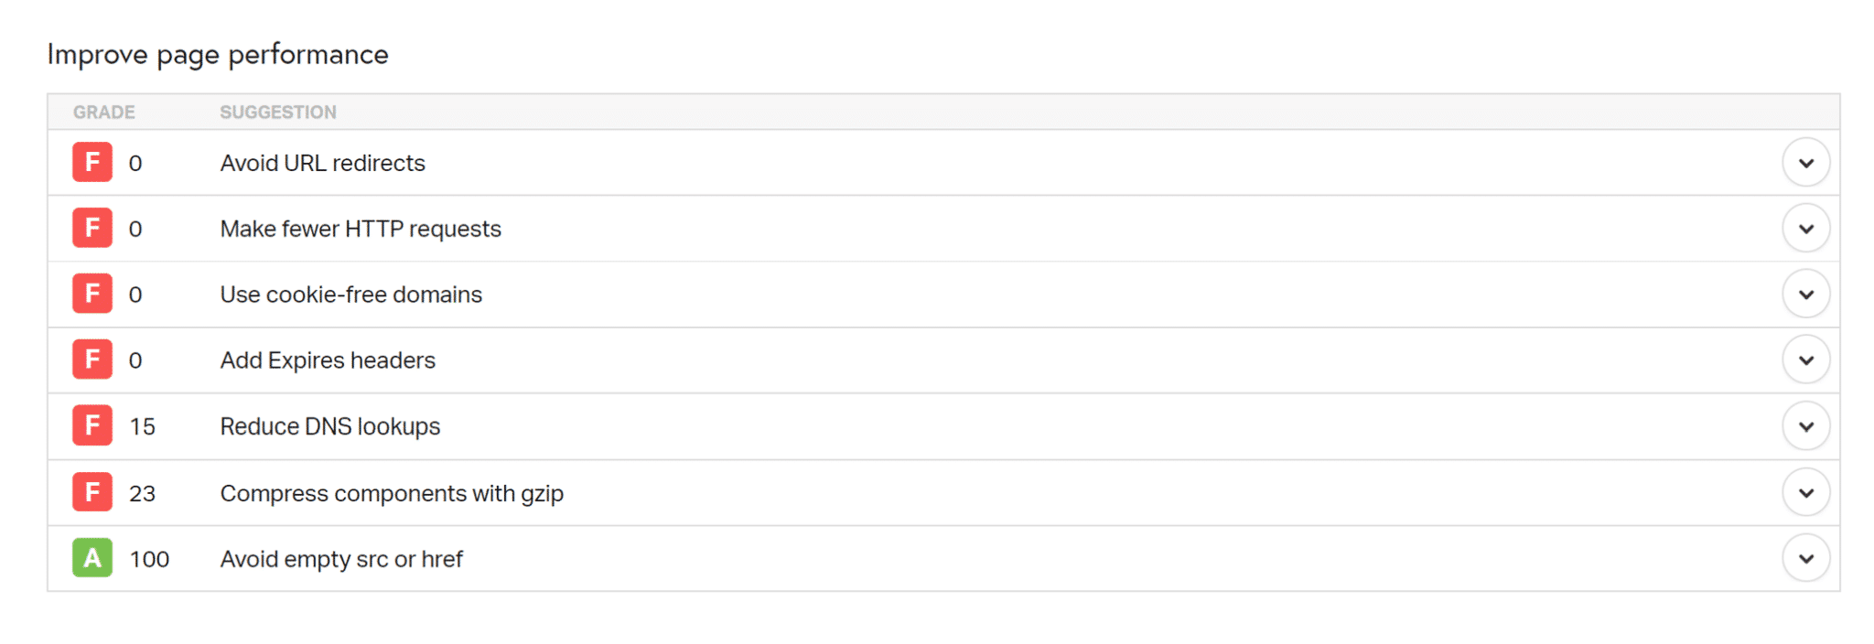Click the F grade badge for Reduce DNS lookups
The width and height of the screenshot is (1874, 644).
pos(91,425)
